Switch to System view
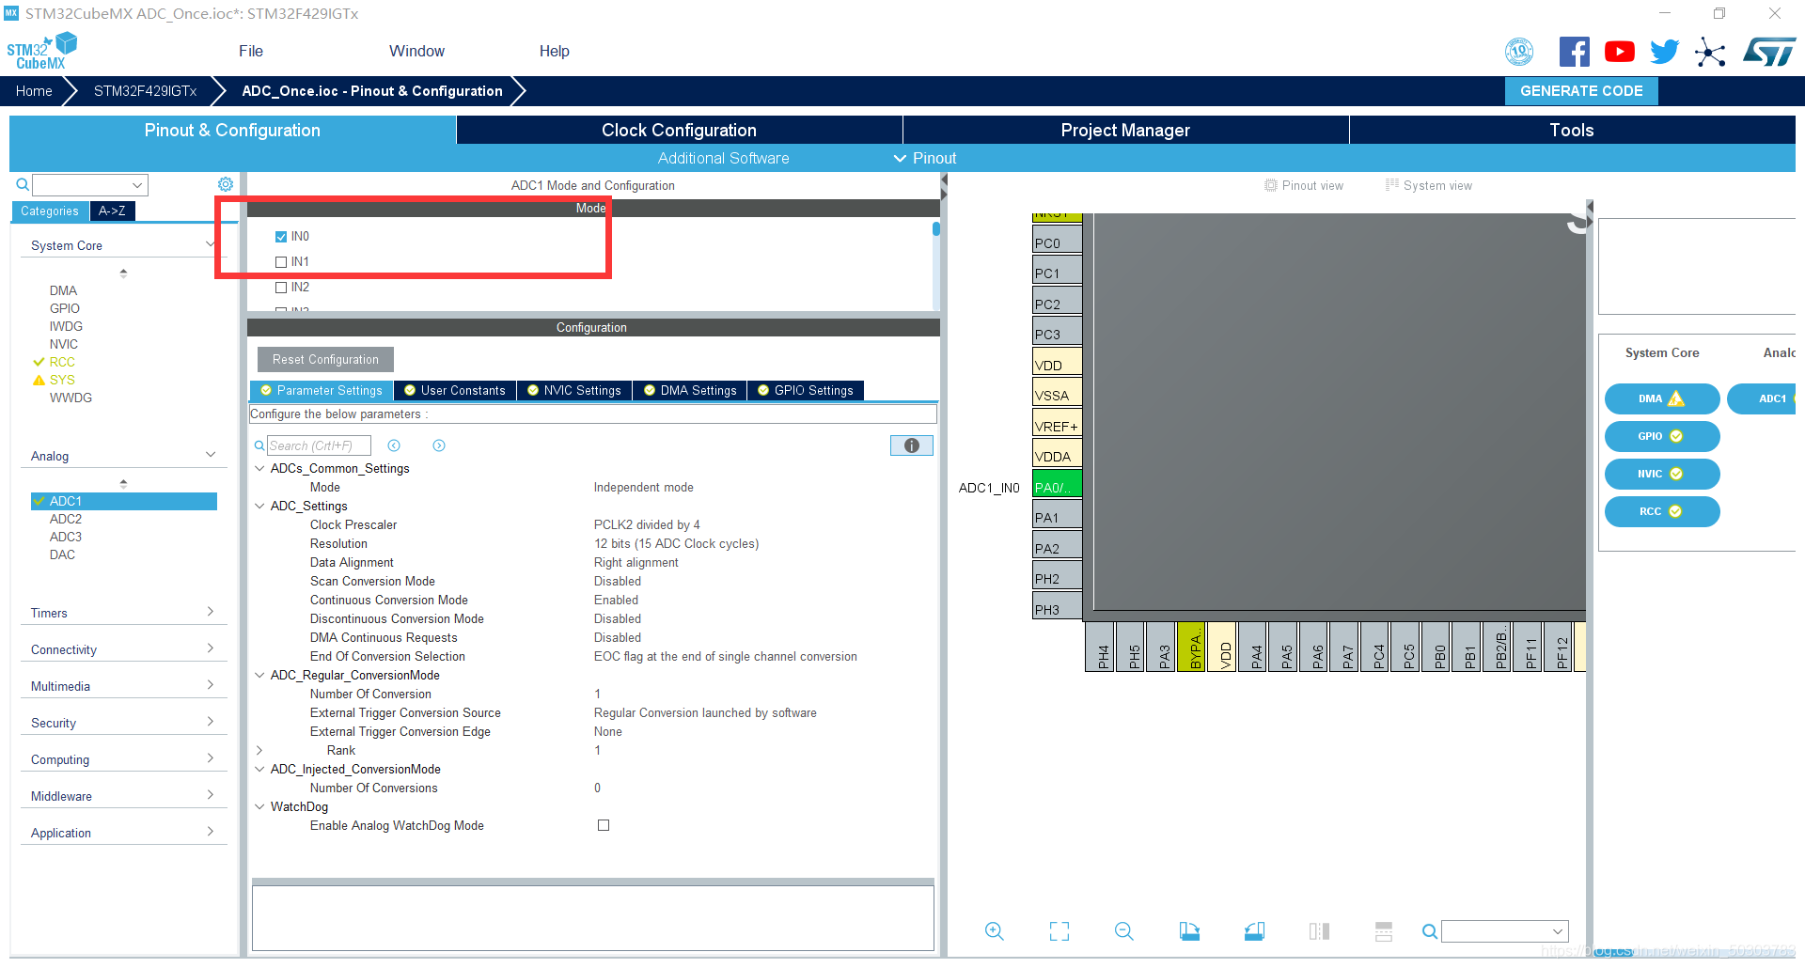The height and width of the screenshot is (968, 1805). (1429, 185)
